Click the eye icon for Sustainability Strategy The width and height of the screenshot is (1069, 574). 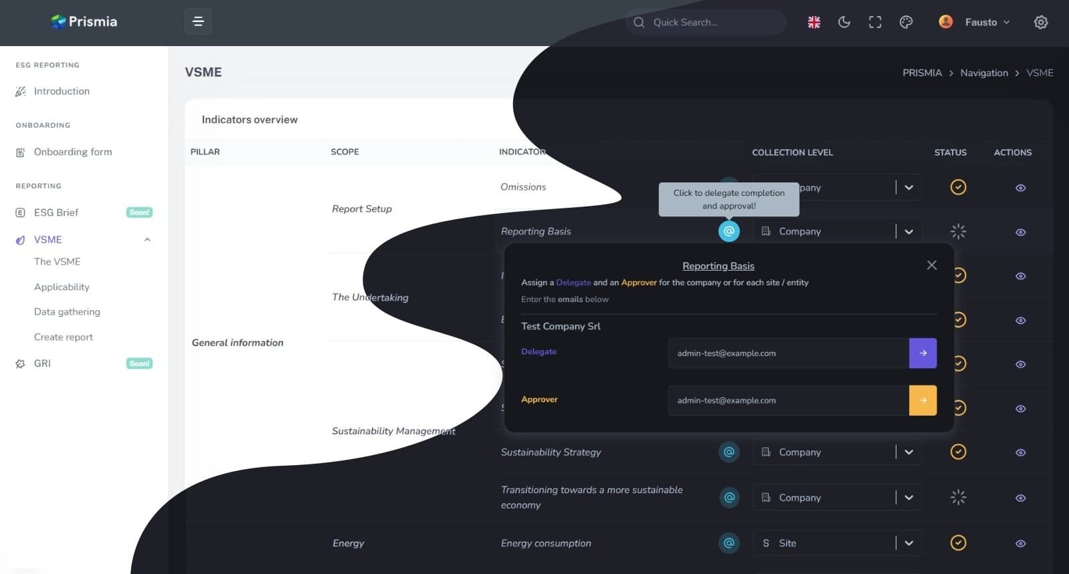[x=1020, y=452]
